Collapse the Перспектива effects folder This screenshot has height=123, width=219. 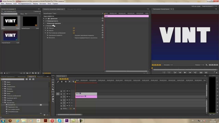(x=3, y=102)
